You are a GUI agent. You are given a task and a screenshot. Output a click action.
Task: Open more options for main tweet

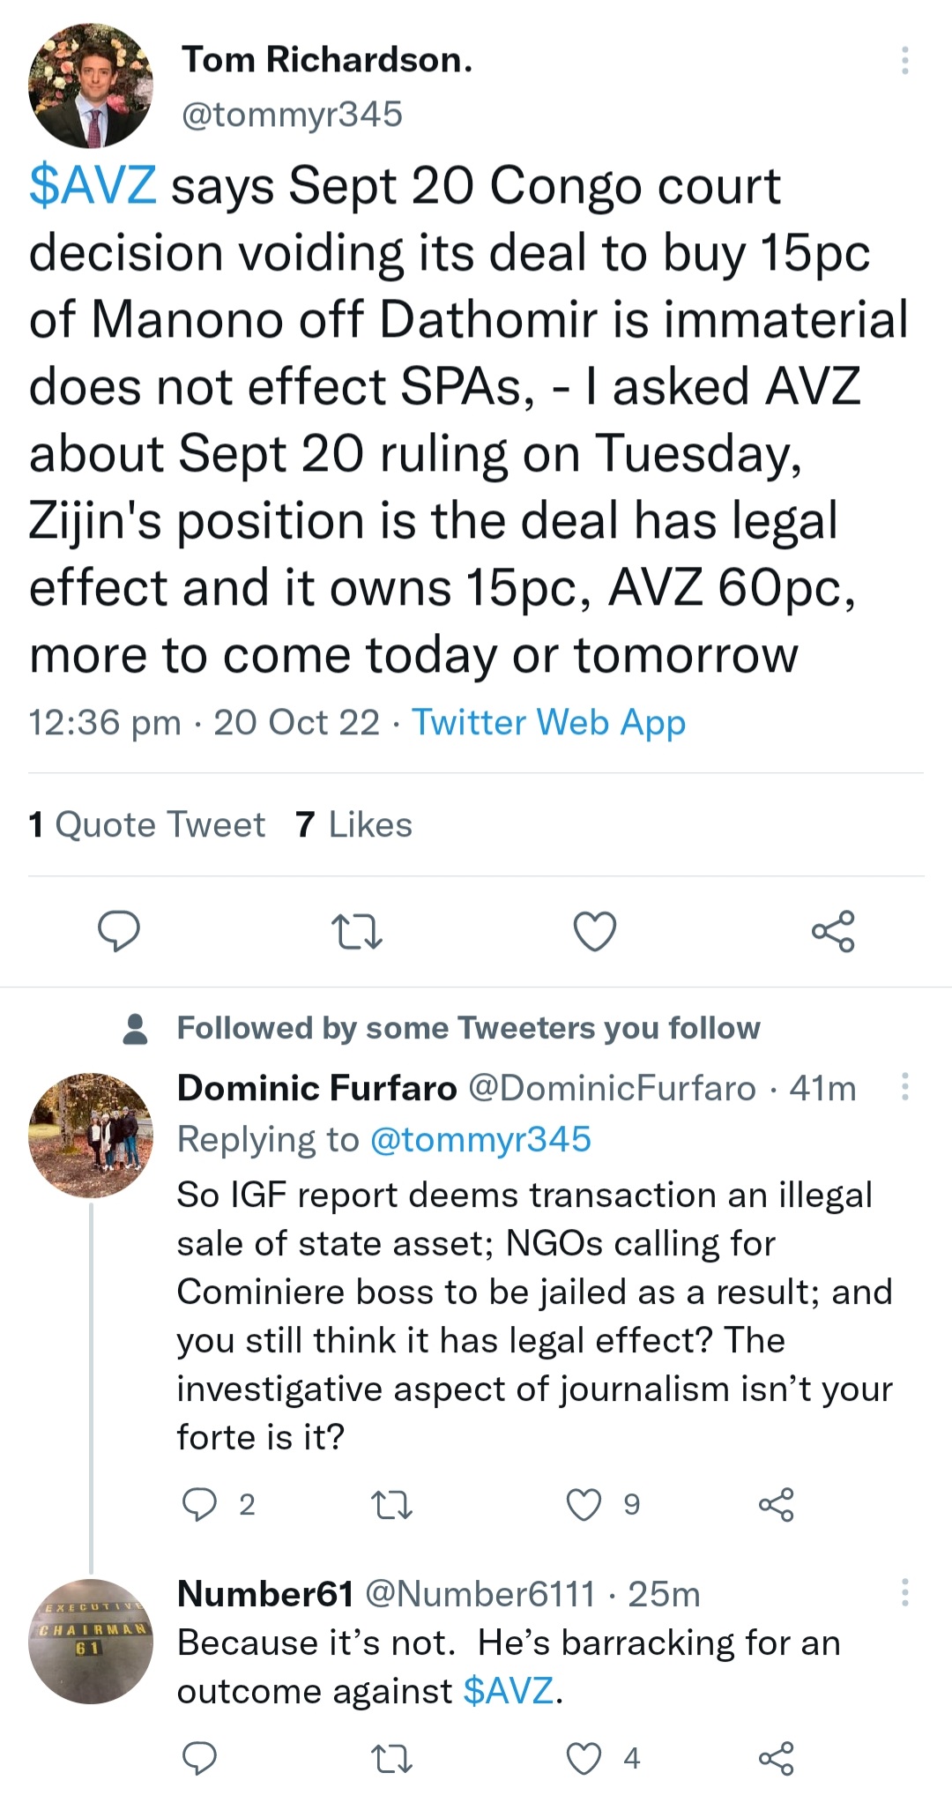(904, 60)
